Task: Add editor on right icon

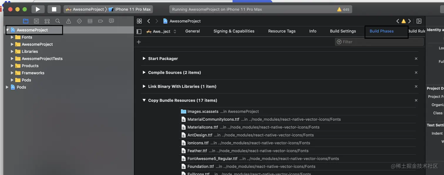Action: tap(419, 21)
